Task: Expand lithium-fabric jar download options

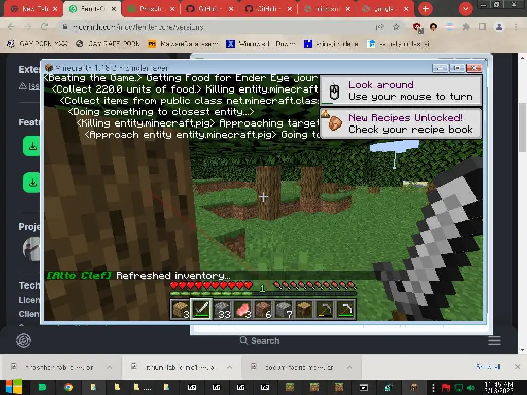Action: coord(230,367)
